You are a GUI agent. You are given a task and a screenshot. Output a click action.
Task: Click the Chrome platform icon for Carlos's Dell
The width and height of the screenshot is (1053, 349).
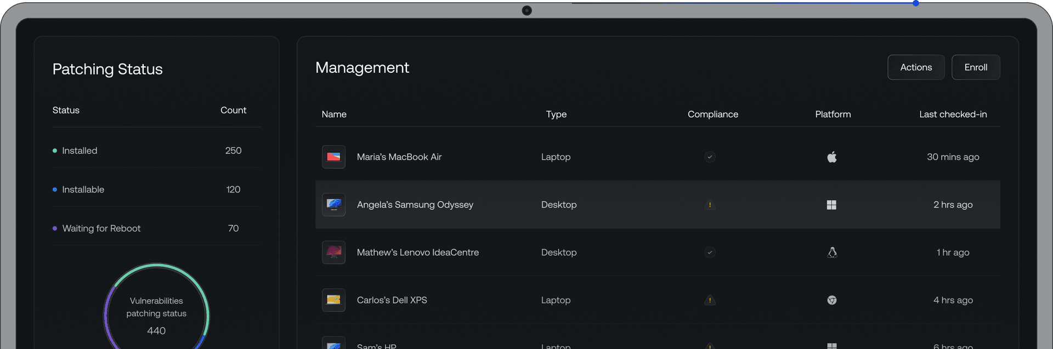point(832,300)
